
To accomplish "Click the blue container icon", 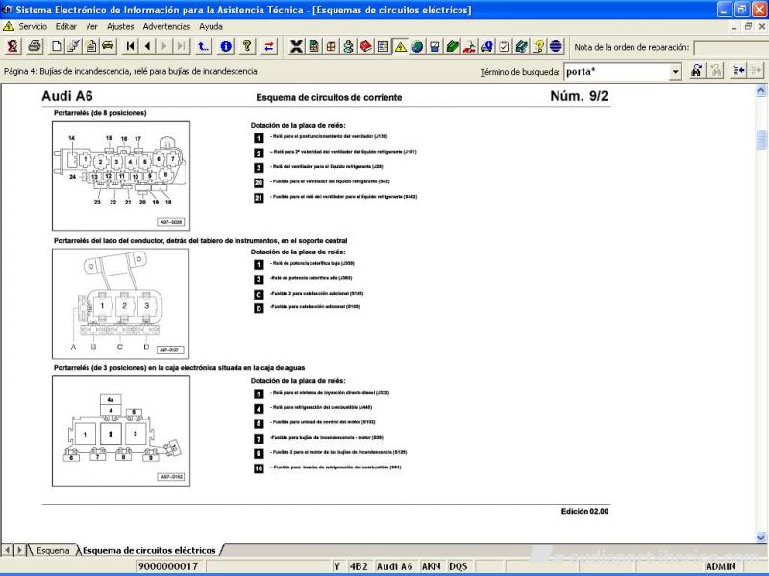I will click(x=434, y=46).
